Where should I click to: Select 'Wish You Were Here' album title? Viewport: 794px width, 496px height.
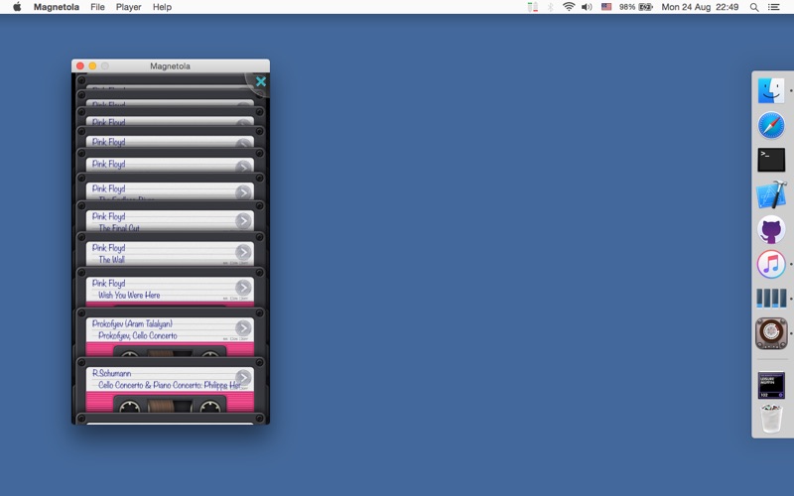pos(129,295)
